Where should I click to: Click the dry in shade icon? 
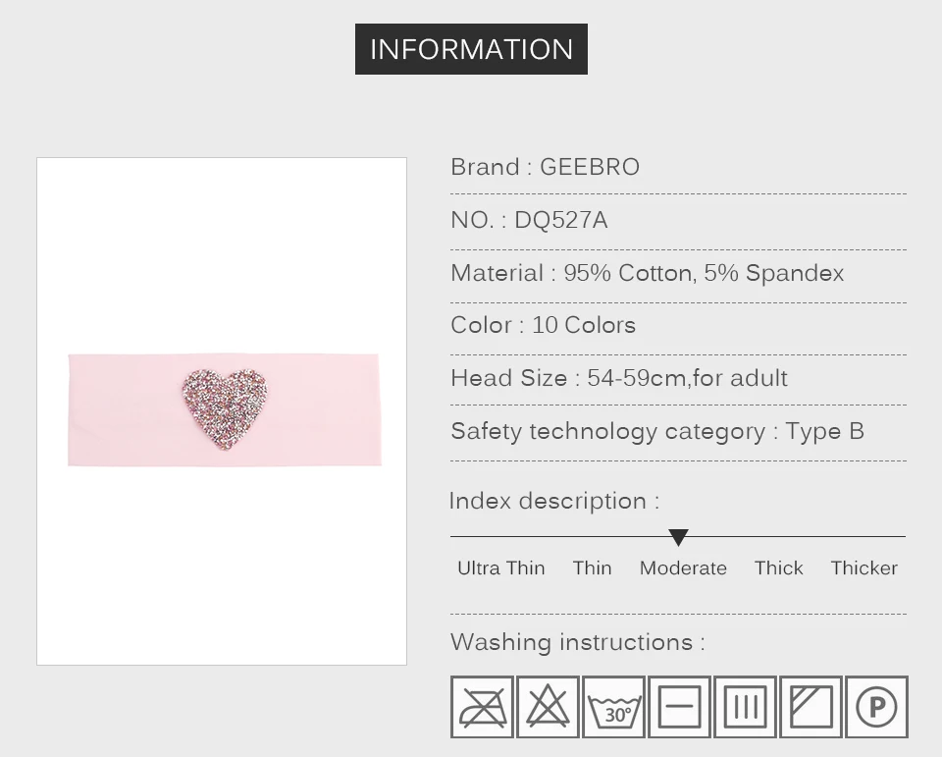811,707
